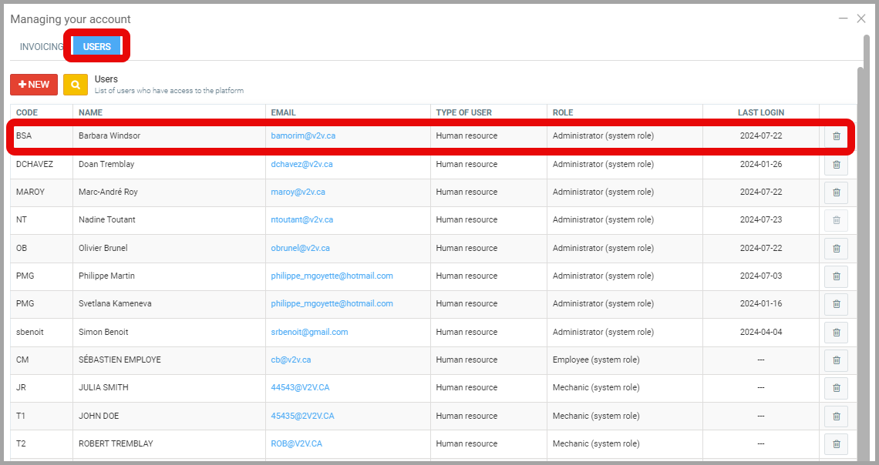The image size is (879, 465).
Task: Sort table by Last Login column header
Action: 760,112
